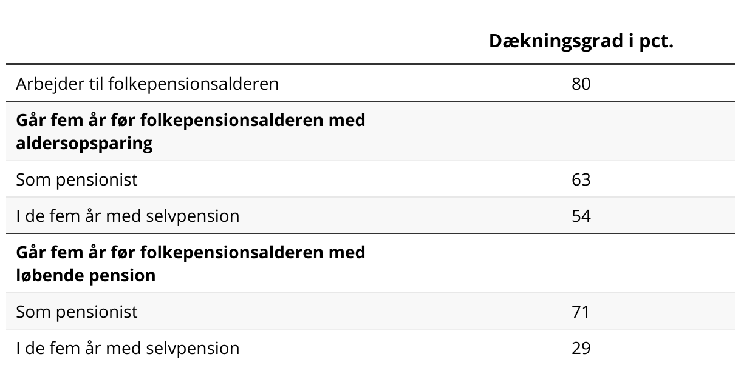Select "I de fem år med selvpension" beside 29
This screenshot has height=371, width=741.
point(128,349)
